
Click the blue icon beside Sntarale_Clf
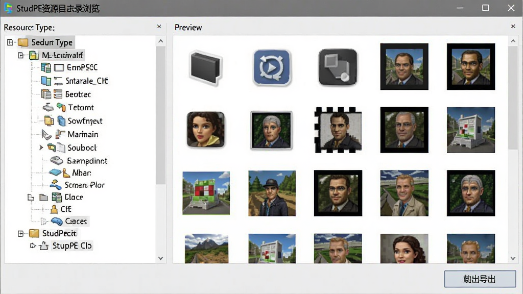click(45, 81)
